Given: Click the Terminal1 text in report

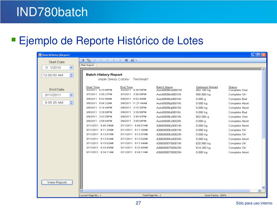Looking at the screenshot, I should [x=141, y=79].
